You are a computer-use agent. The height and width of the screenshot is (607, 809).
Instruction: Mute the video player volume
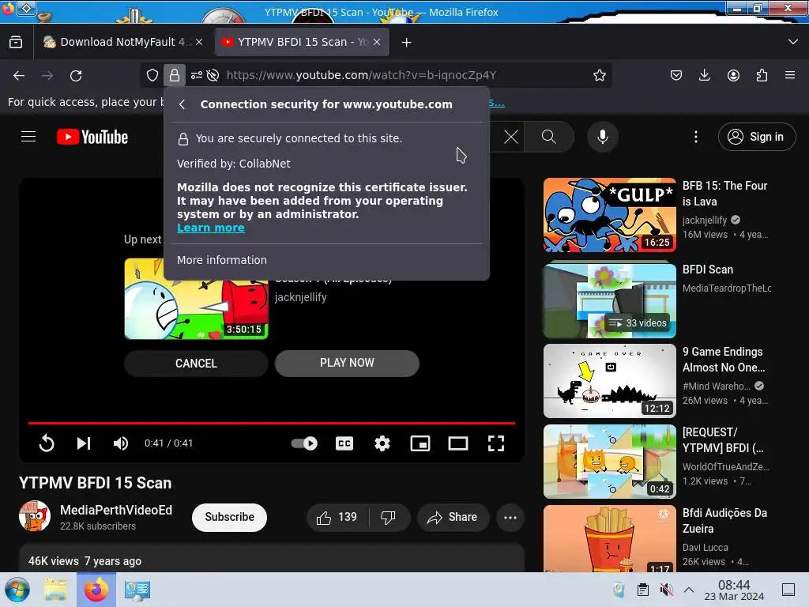coord(121,443)
